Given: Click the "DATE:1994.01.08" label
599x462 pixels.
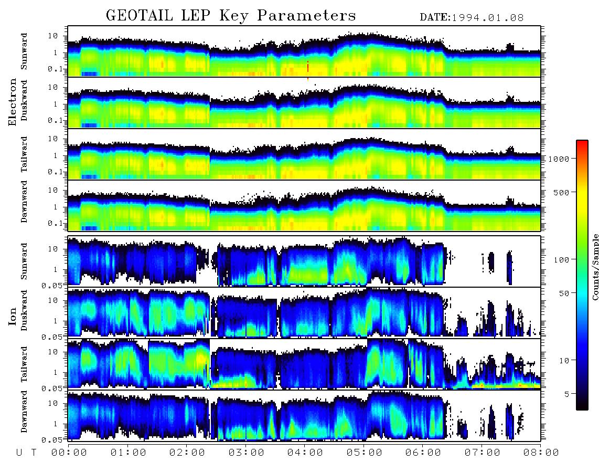Looking at the screenshot, I should [x=472, y=17].
